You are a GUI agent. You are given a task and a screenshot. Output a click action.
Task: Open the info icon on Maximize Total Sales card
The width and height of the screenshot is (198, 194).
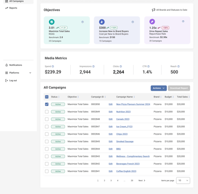click(x=82, y=22)
